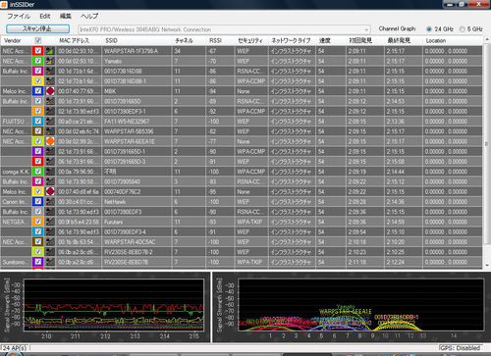491x356 pixels.
Task: Uncheck the orange checkbox for Furutani
Action: (38, 222)
